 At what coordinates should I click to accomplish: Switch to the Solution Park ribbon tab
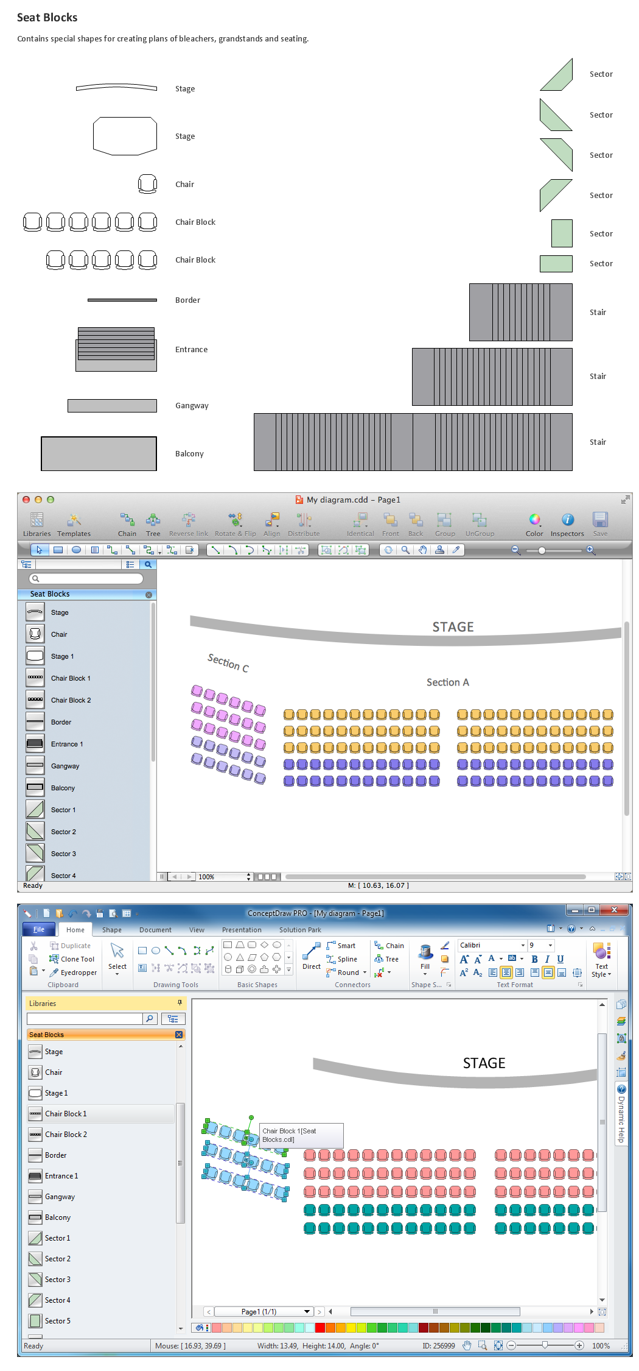(300, 930)
